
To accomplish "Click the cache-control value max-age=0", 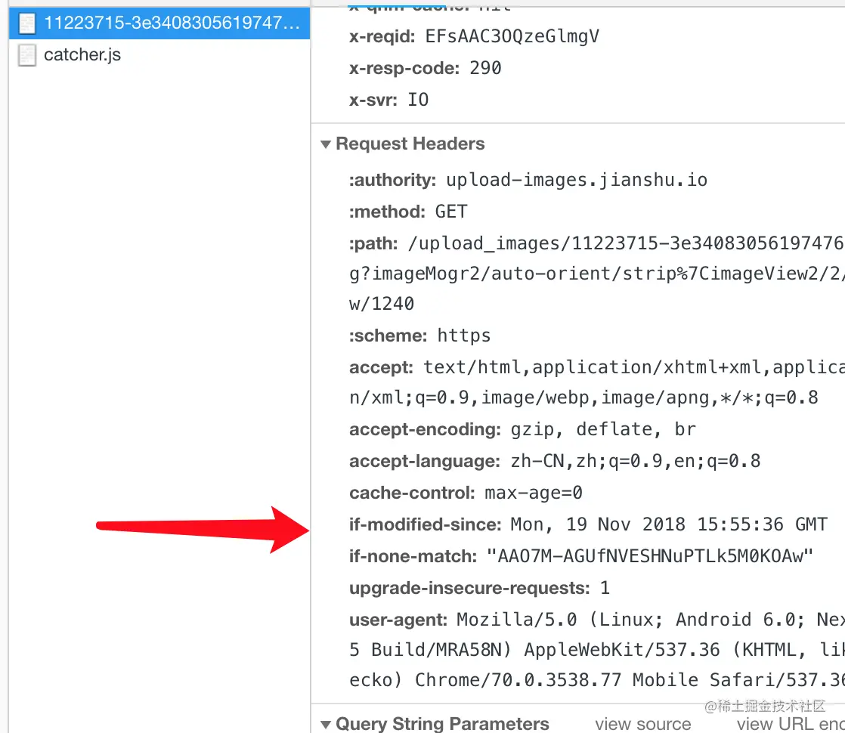I will point(534,493).
